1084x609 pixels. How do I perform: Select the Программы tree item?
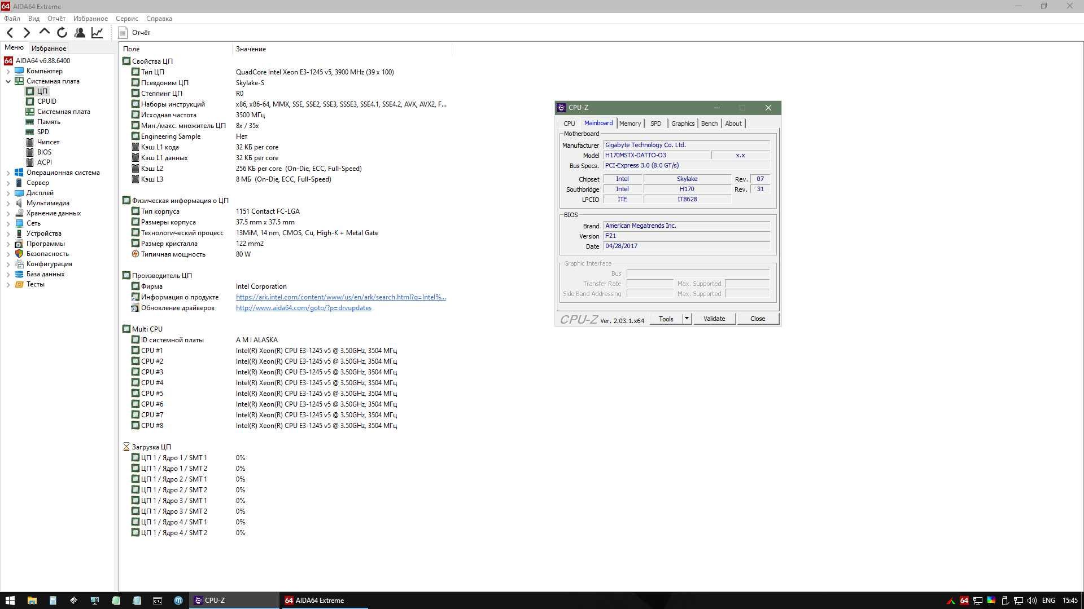(45, 244)
